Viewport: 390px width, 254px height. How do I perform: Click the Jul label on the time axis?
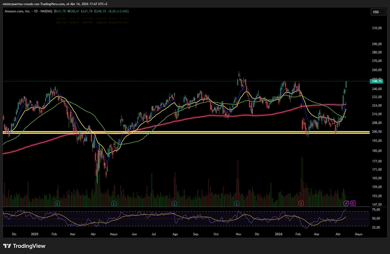[154, 234]
